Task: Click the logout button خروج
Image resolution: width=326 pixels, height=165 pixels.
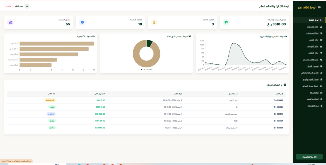Action: (8, 6)
